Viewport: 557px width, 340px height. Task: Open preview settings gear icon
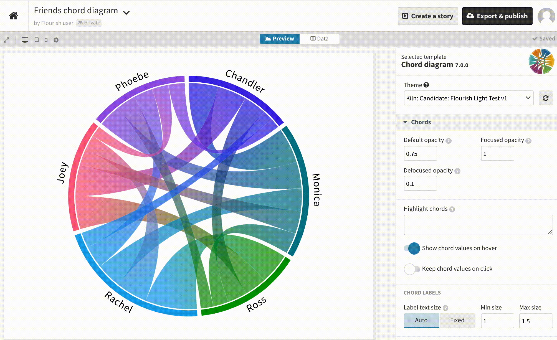tap(56, 40)
